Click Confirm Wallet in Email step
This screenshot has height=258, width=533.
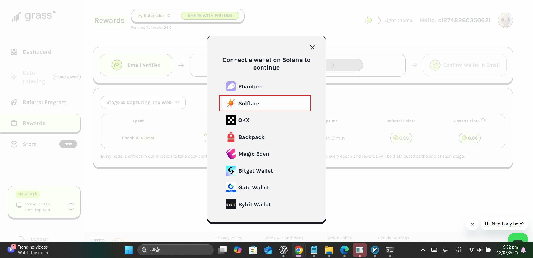tap(465, 65)
